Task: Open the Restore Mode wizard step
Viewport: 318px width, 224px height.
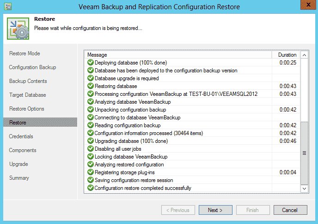Action: [24, 53]
